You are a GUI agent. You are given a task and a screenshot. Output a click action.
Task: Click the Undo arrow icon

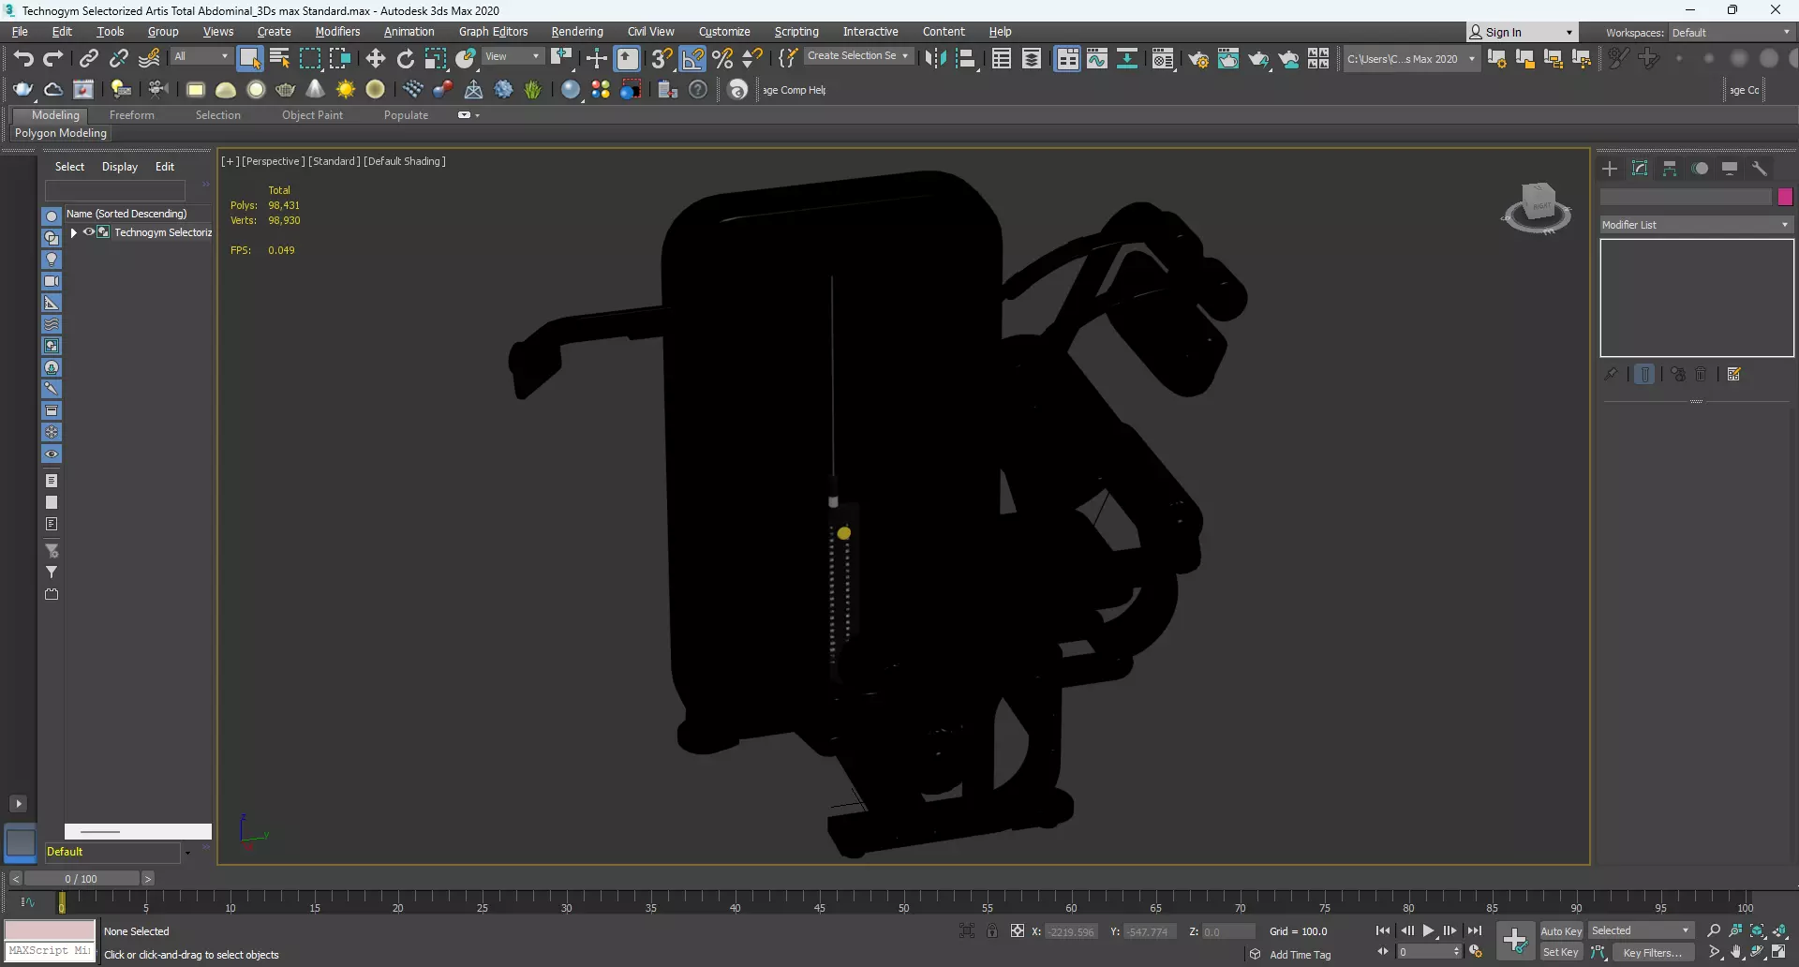click(x=23, y=58)
